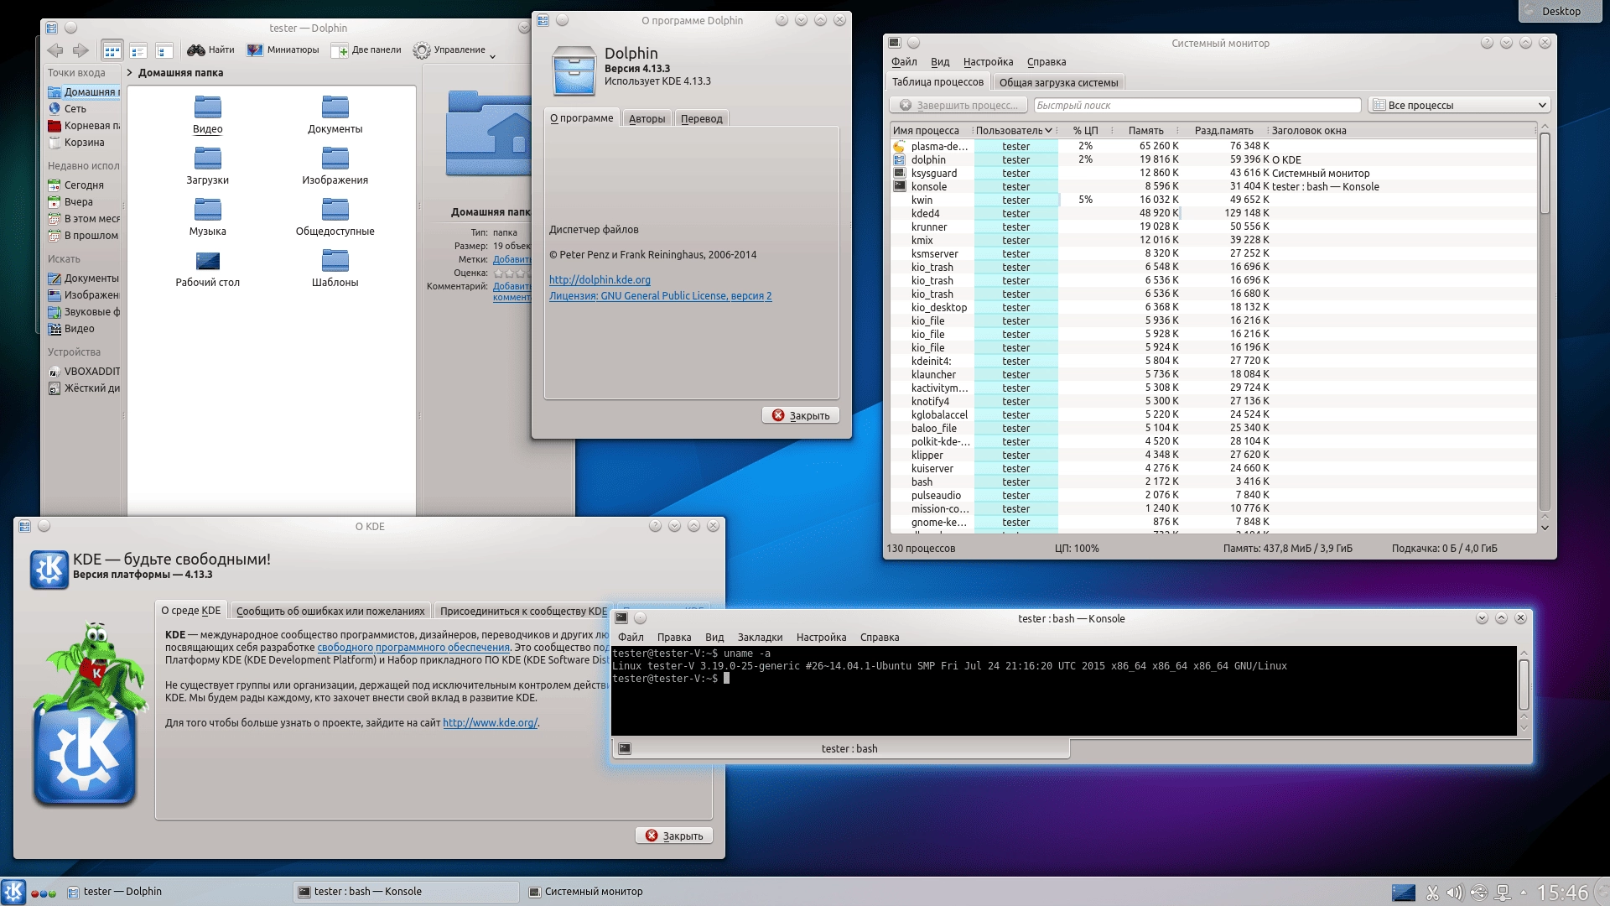The image size is (1610, 906).
Task: Open the GNU General Public License link
Action: (x=660, y=296)
